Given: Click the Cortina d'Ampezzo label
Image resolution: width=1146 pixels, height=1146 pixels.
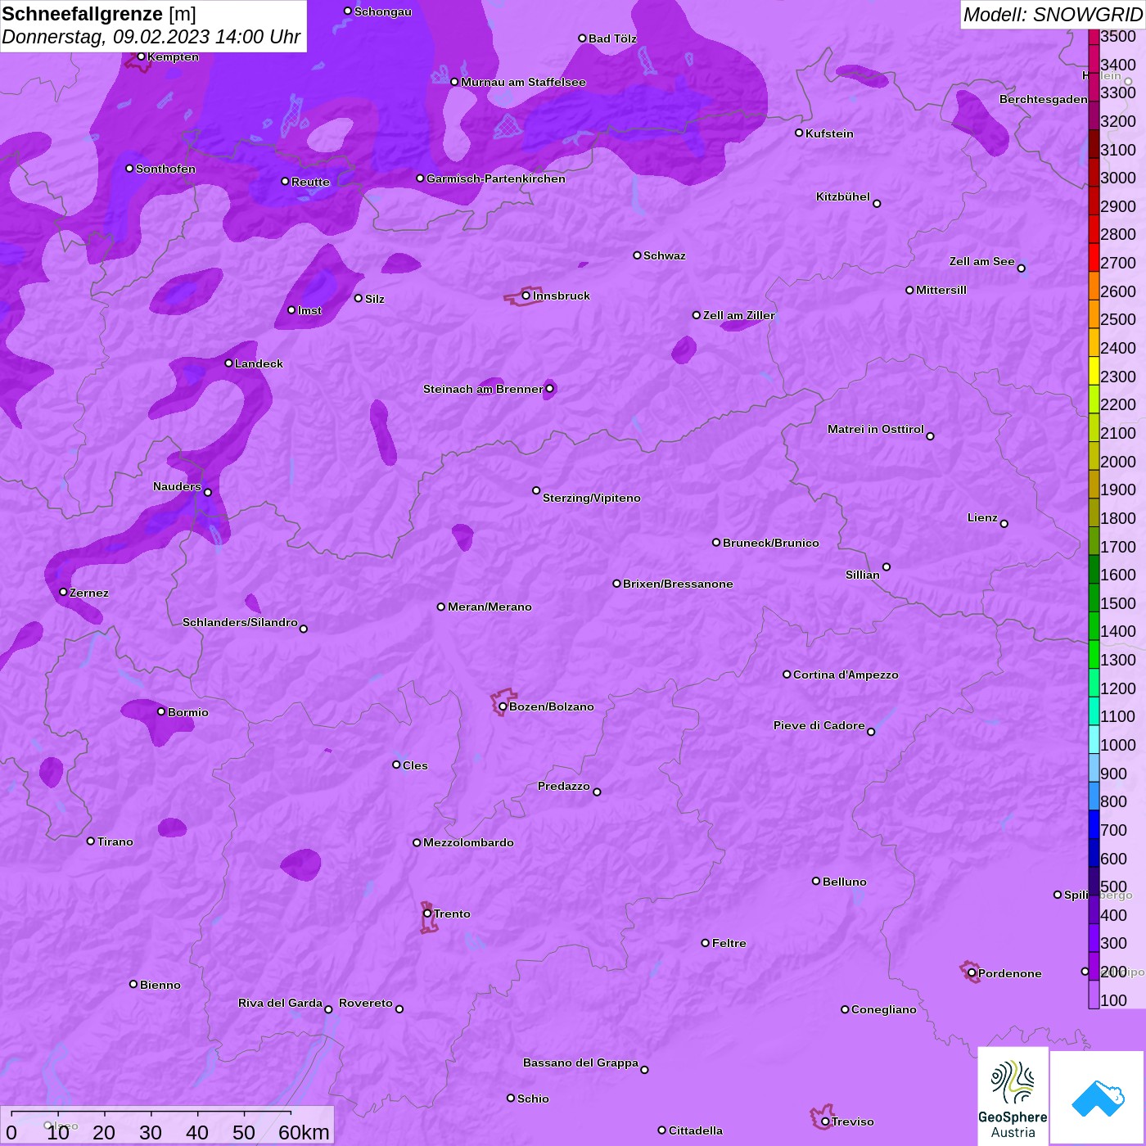Looking at the screenshot, I should pyautogui.click(x=846, y=675).
